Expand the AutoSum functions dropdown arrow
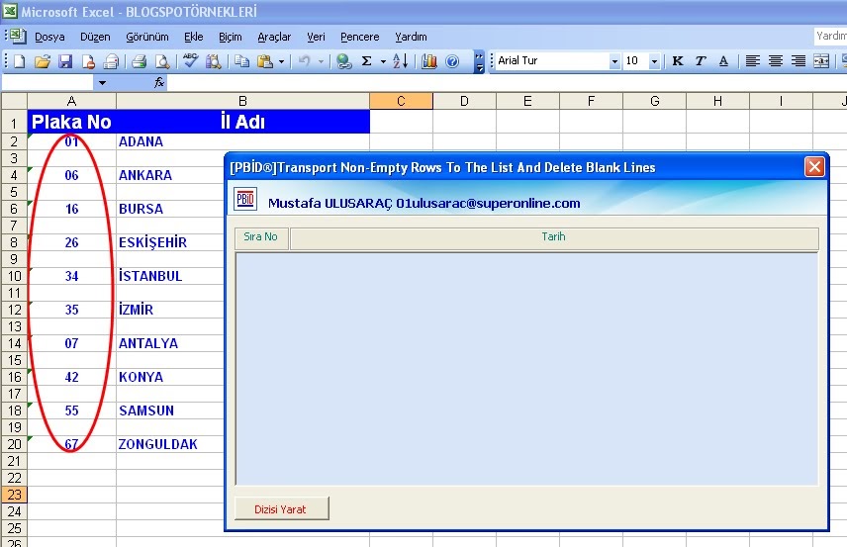The image size is (847, 547). 383,61
